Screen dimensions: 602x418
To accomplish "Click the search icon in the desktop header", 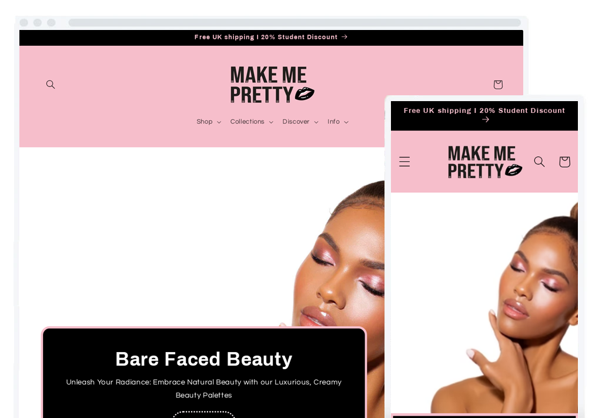I will click(x=51, y=84).
